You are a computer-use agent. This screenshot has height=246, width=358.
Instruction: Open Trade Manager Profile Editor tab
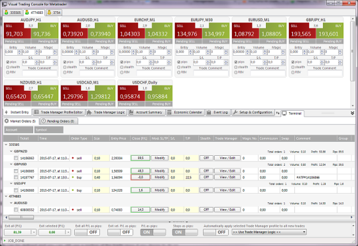pos(58,112)
